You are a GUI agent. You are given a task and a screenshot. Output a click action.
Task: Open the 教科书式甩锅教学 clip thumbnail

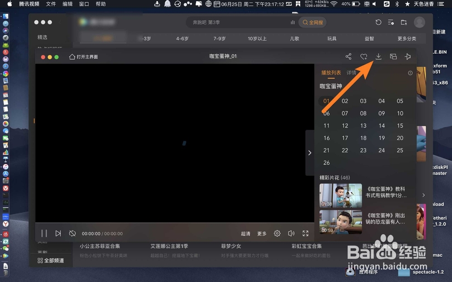coord(340,196)
